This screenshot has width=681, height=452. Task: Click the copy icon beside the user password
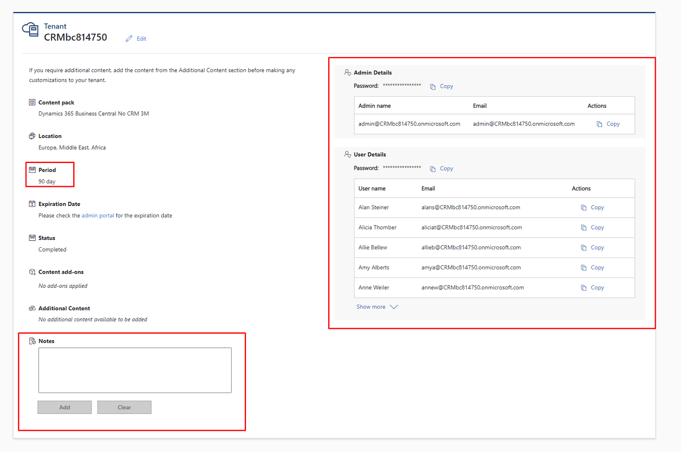(433, 169)
